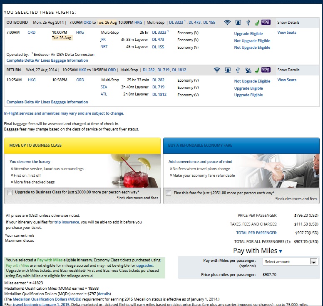Image resolution: width=323 pixels, height=306 pixels.
Task: Expand the Pay with Miles section arrow
Action: 281,251
